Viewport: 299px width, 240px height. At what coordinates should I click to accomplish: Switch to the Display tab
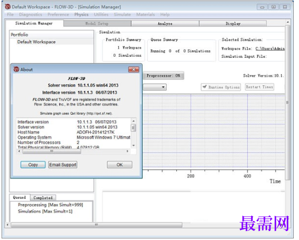click(x=233, y=24)
